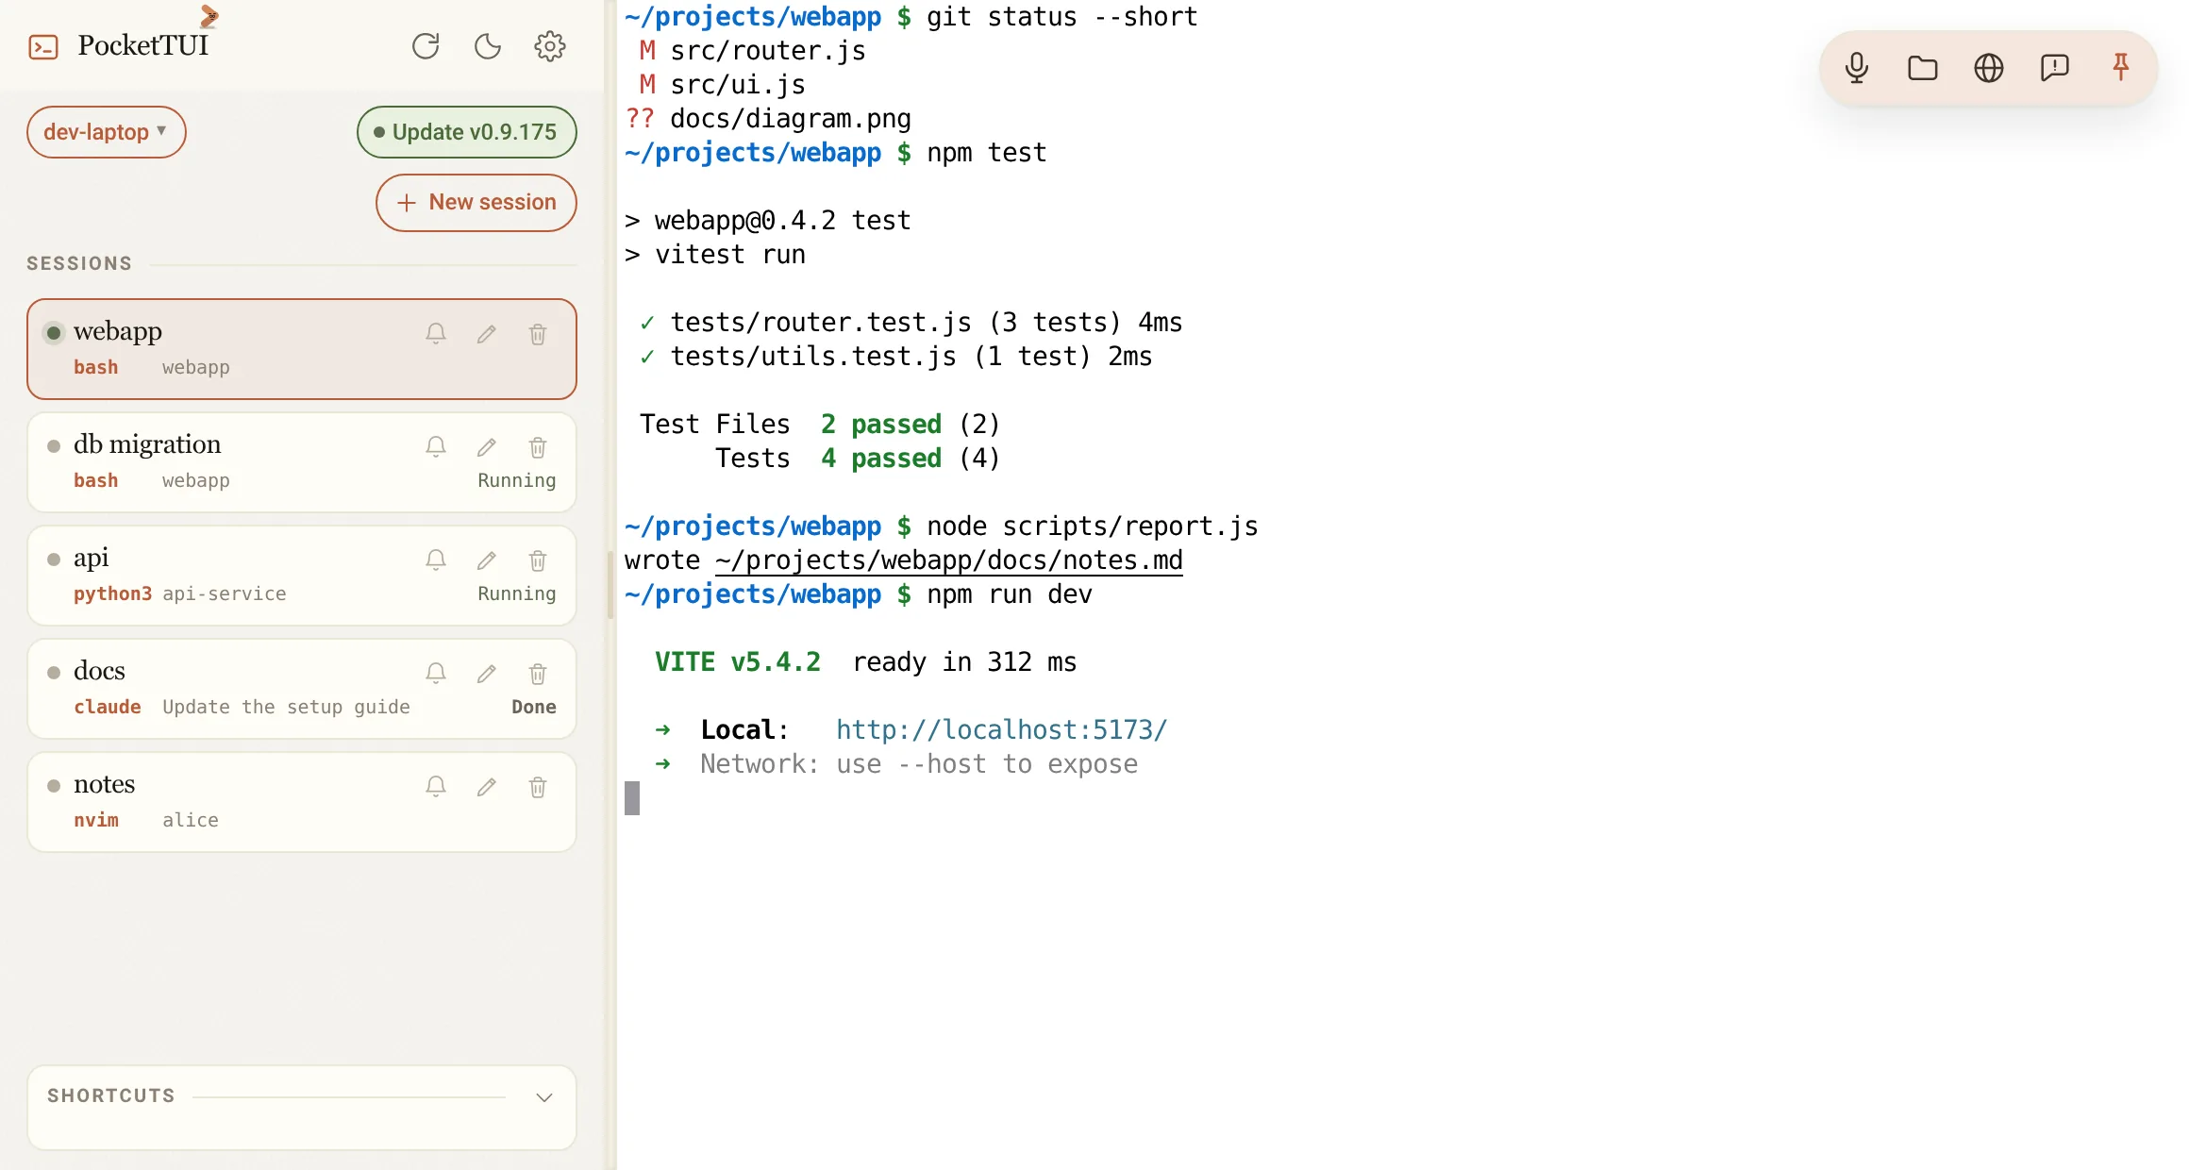The image size is (2189, 1170).
Task: Click 'docs/diagram.png' in git status output
Action: (x=791, y=119)
